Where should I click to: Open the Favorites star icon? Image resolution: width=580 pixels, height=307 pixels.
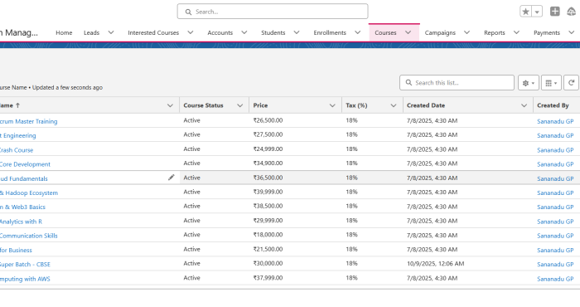click(x=525, y=12)
